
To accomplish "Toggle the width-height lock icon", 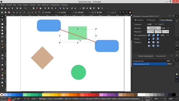I will (93, 12).
